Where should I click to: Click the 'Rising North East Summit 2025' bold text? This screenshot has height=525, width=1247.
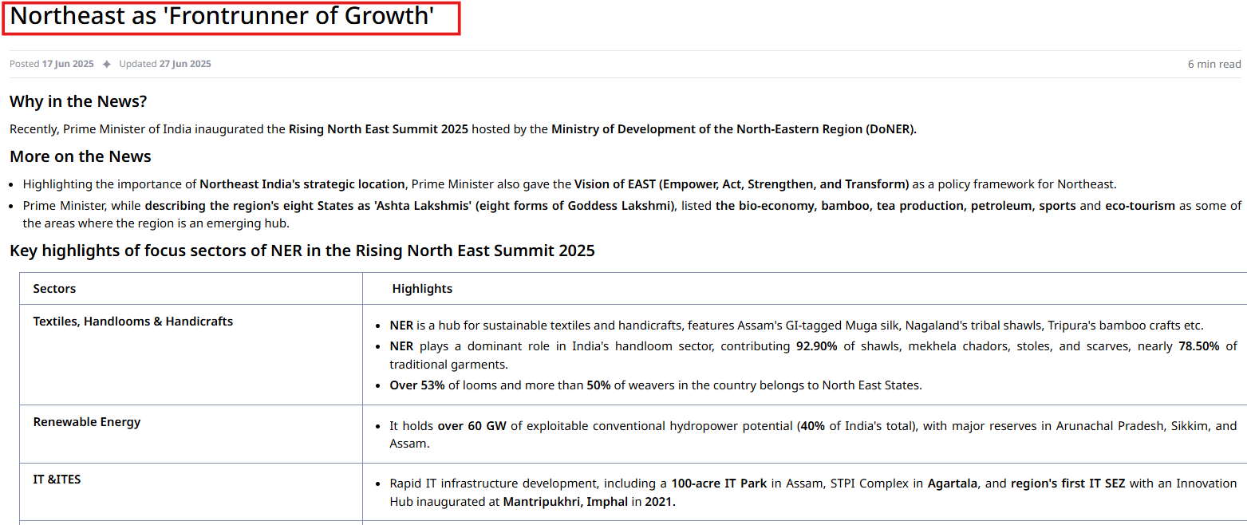click(378, 129)
